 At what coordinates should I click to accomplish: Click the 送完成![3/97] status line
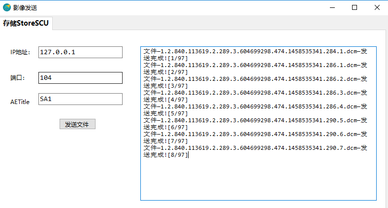click(166, 86)
